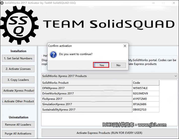Click the Installation heading
The image size is (179, 139).
18,51
